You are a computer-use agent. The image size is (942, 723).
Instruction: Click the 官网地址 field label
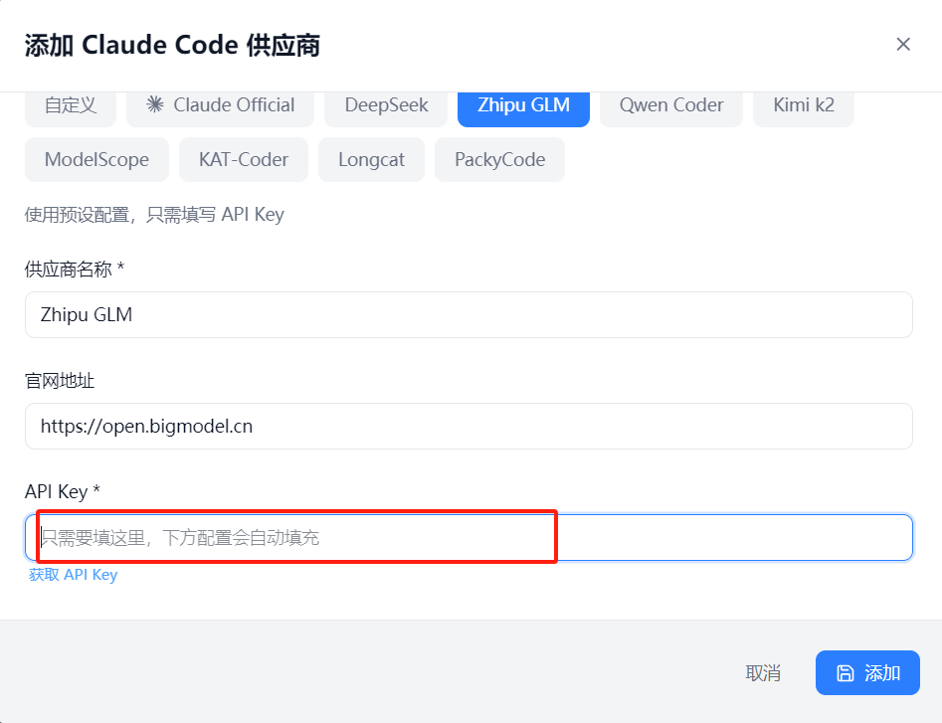[x=60, y=380]
